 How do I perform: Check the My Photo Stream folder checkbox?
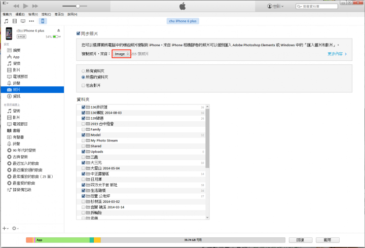(x=83, y=140)
